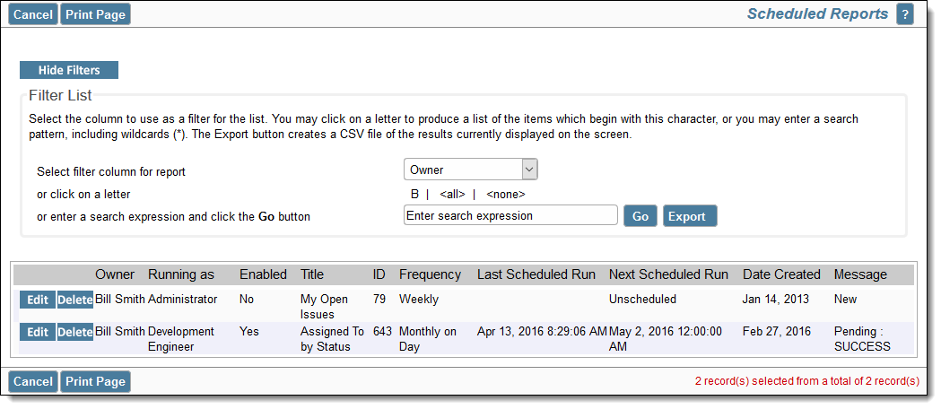941x409 pixels.
Task: Delete the Assigned To by Status report
Action: tap(74, 332)
